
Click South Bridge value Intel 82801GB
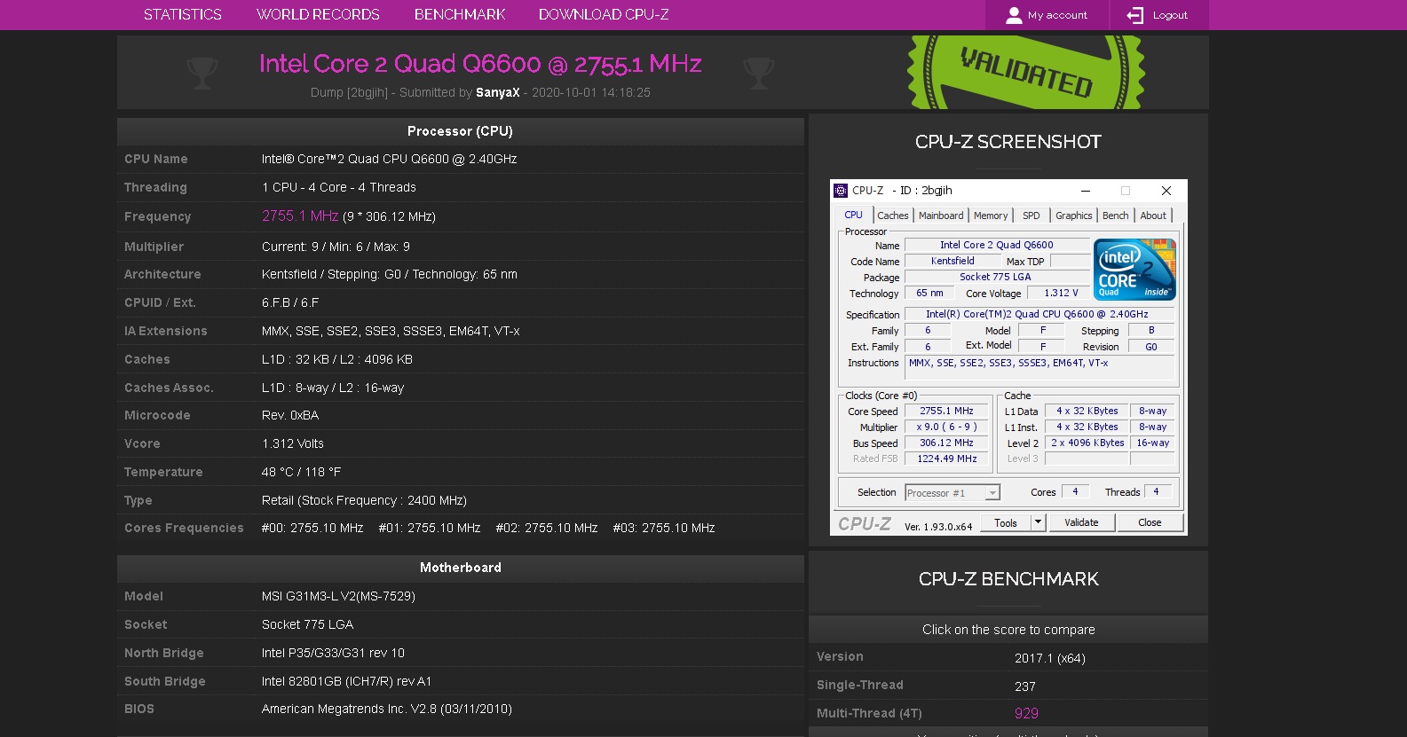(x=346, y=681)
